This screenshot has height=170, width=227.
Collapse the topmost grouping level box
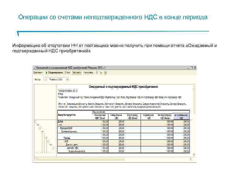pyautogui.click(x=36, y=122)
